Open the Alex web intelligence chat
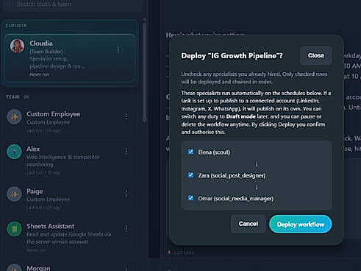 (70, 160)
